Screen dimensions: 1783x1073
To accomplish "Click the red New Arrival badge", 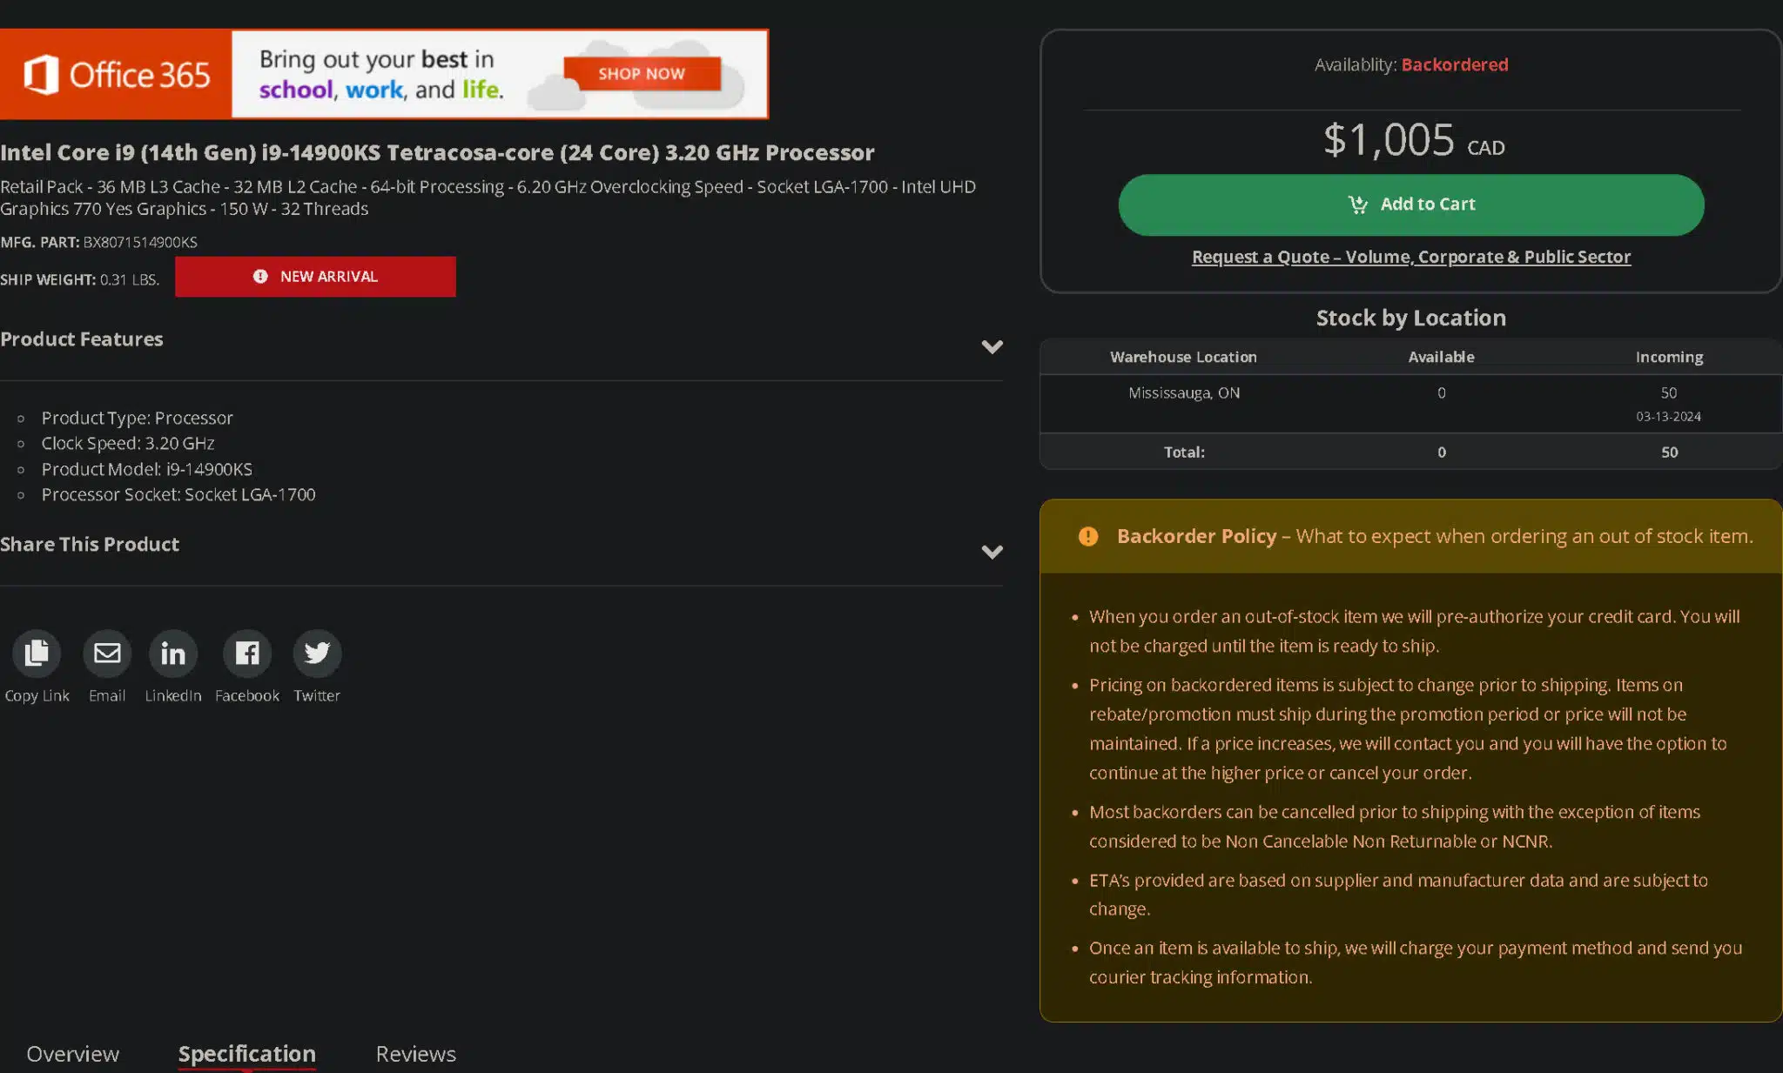I will point(315,277).
